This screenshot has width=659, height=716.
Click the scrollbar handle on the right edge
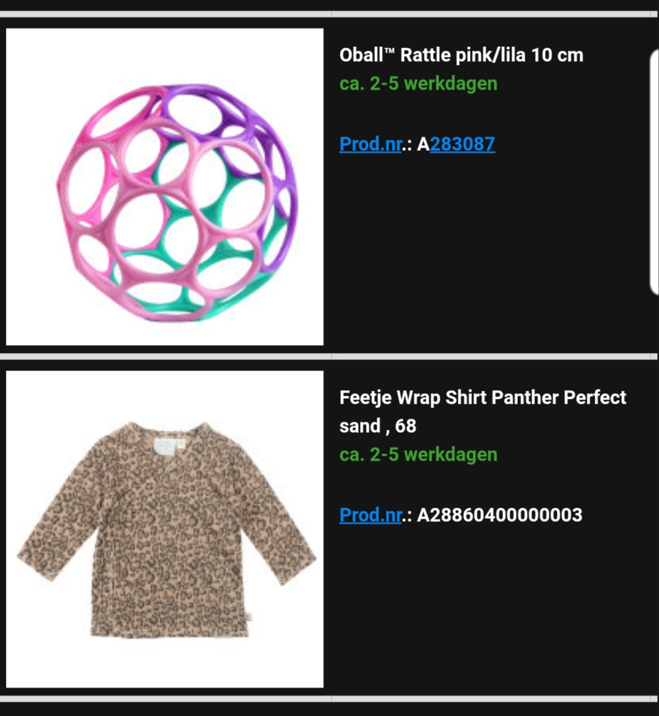tap(654, 174)
